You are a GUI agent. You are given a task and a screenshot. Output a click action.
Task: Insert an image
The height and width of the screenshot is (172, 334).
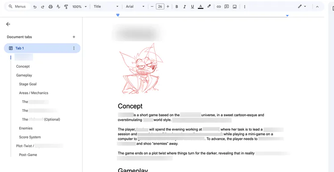[x=235, y=7]
